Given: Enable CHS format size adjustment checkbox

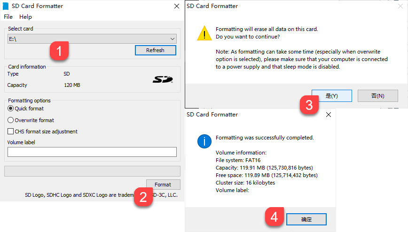Looking at the screenshot, I should pos(11,131).
